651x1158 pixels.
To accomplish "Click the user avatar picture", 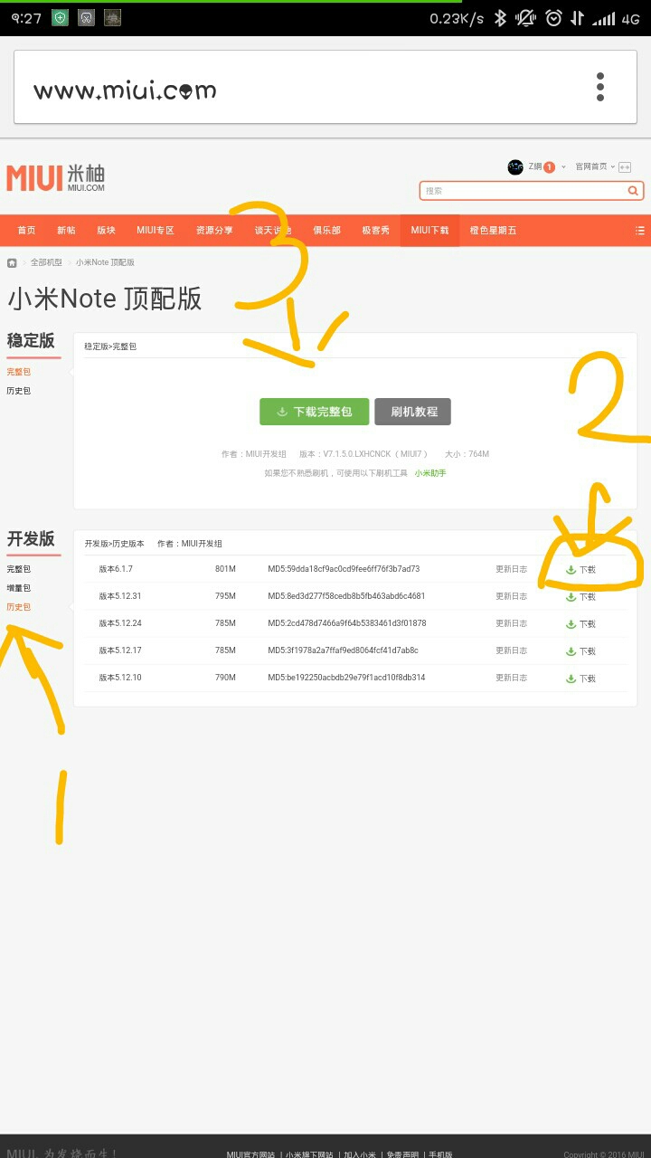I will point(515,166).
